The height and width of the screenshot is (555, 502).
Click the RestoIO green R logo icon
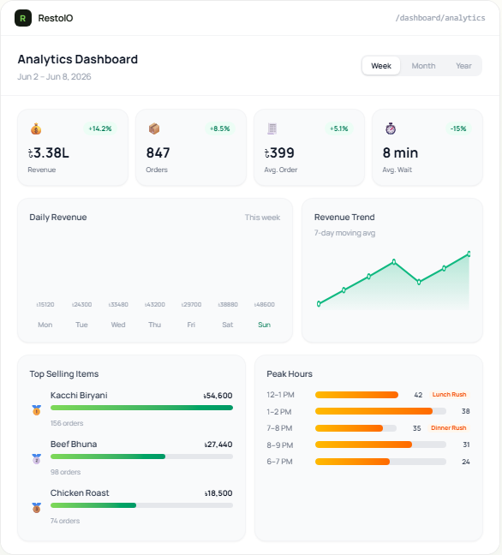[23, 18]
